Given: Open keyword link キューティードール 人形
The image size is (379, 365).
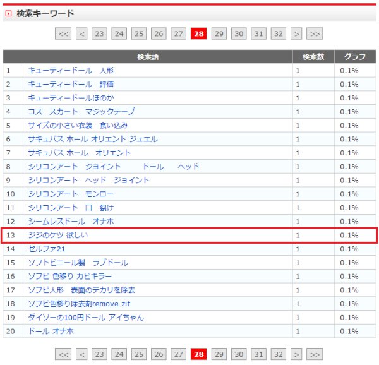Looking at the screenshot, I should pyautogui.click(x=71, y=71).
